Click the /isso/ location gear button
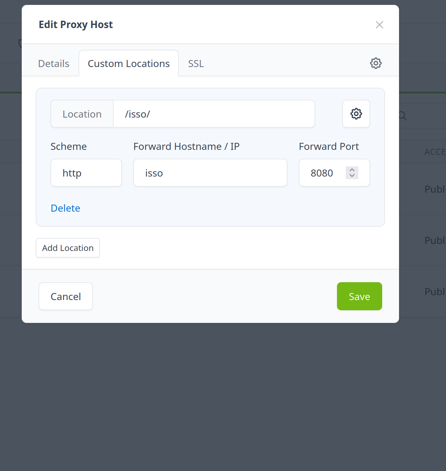446x471 pixels. [356, 114]
